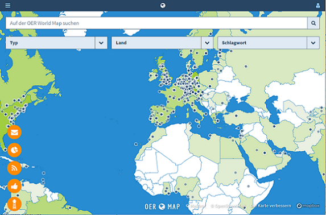Viewport: 326px width, 215px height.
Task: Expand the Land dropdown arrow
Action: point(207,43)
